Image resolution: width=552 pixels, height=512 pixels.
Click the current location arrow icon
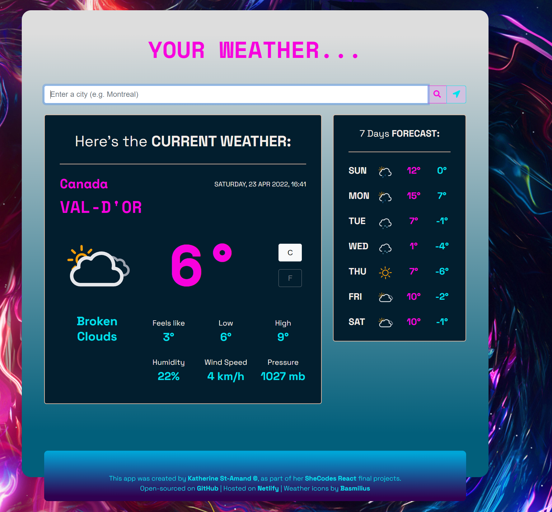coord(456,94)
